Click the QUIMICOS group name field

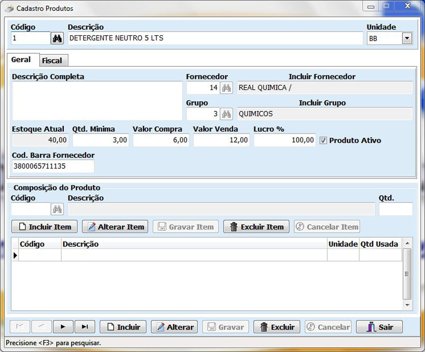tap(325, 114)
